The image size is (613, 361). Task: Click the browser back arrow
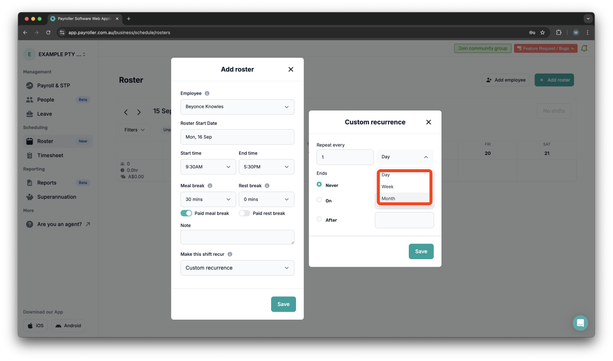point(25,33)
